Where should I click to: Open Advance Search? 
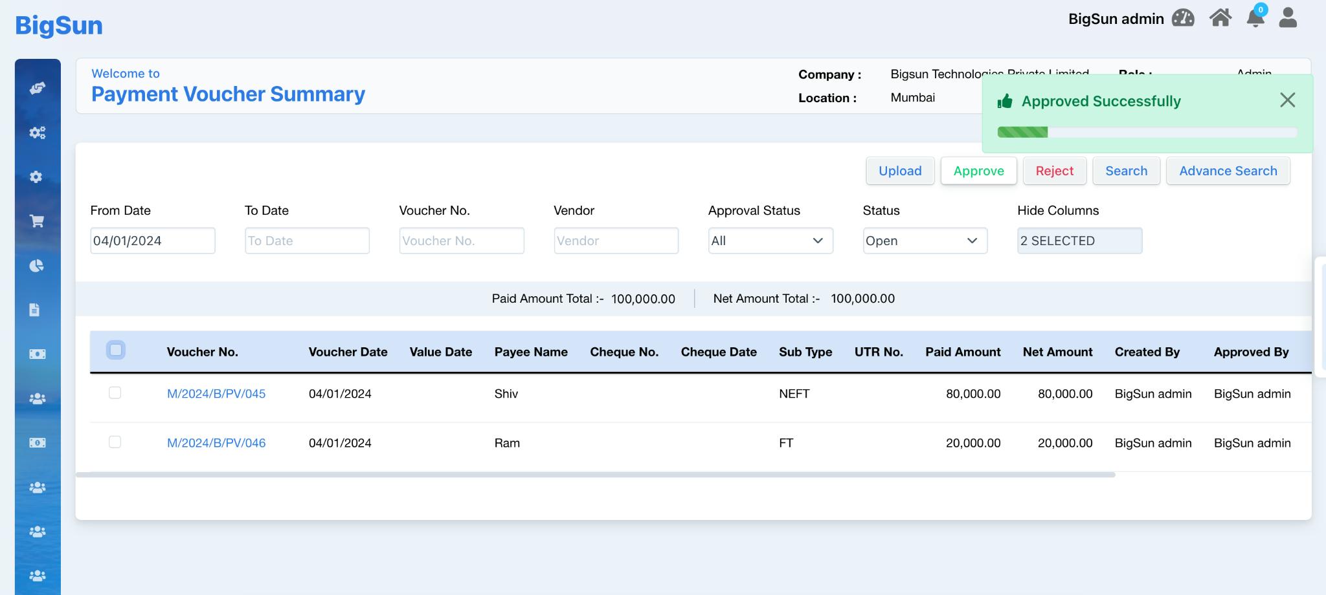tap(1228, 171)
